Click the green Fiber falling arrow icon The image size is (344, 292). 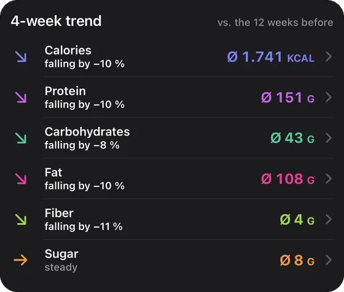(x=21, y=220)
